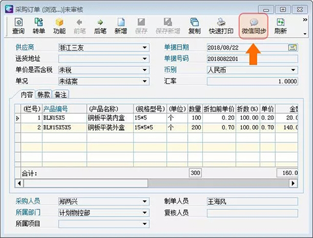Open the 送货地址 delivery address dropdown
Viewport: 313px width, 238px height.
click(145, 59)
